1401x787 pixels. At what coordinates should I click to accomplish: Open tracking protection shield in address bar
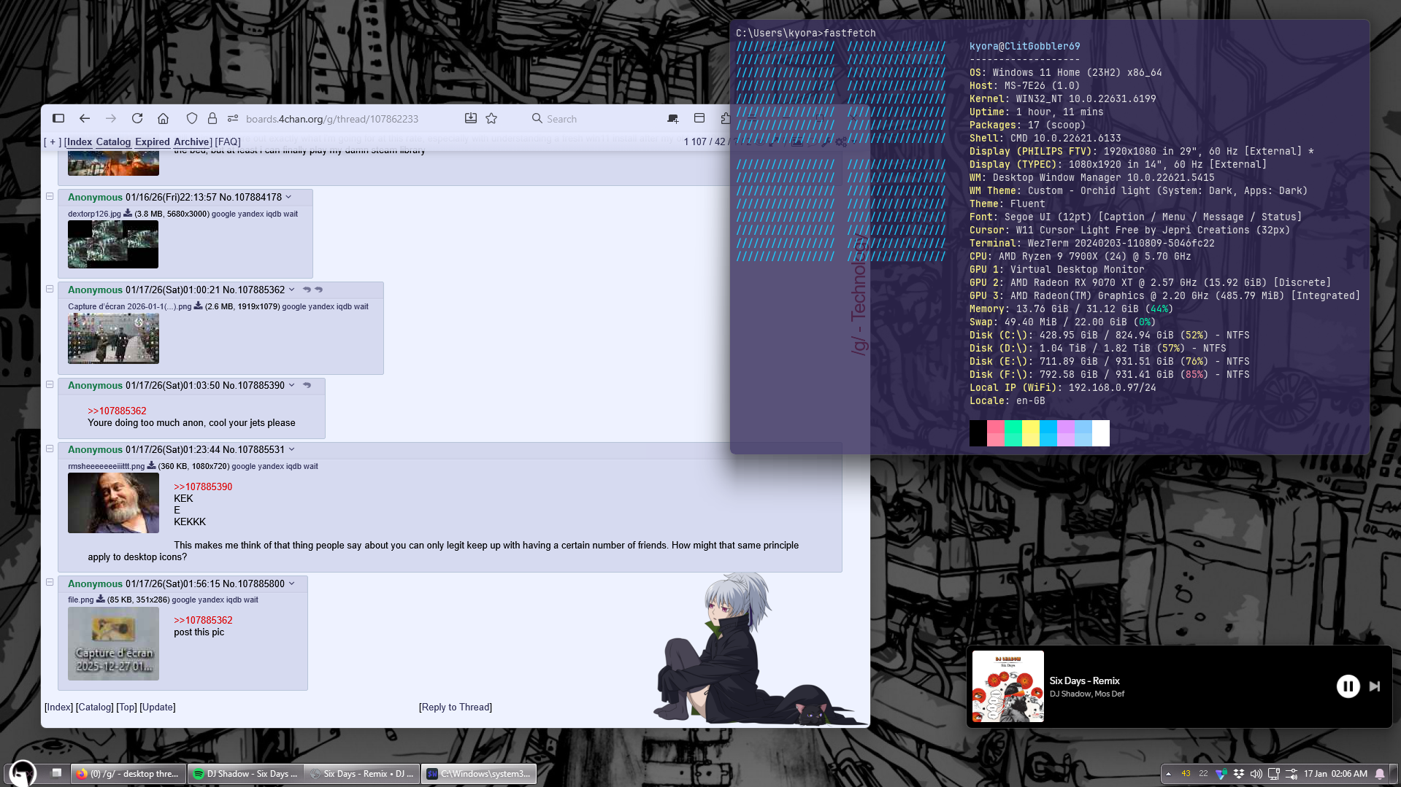click(x=192, y=118)
